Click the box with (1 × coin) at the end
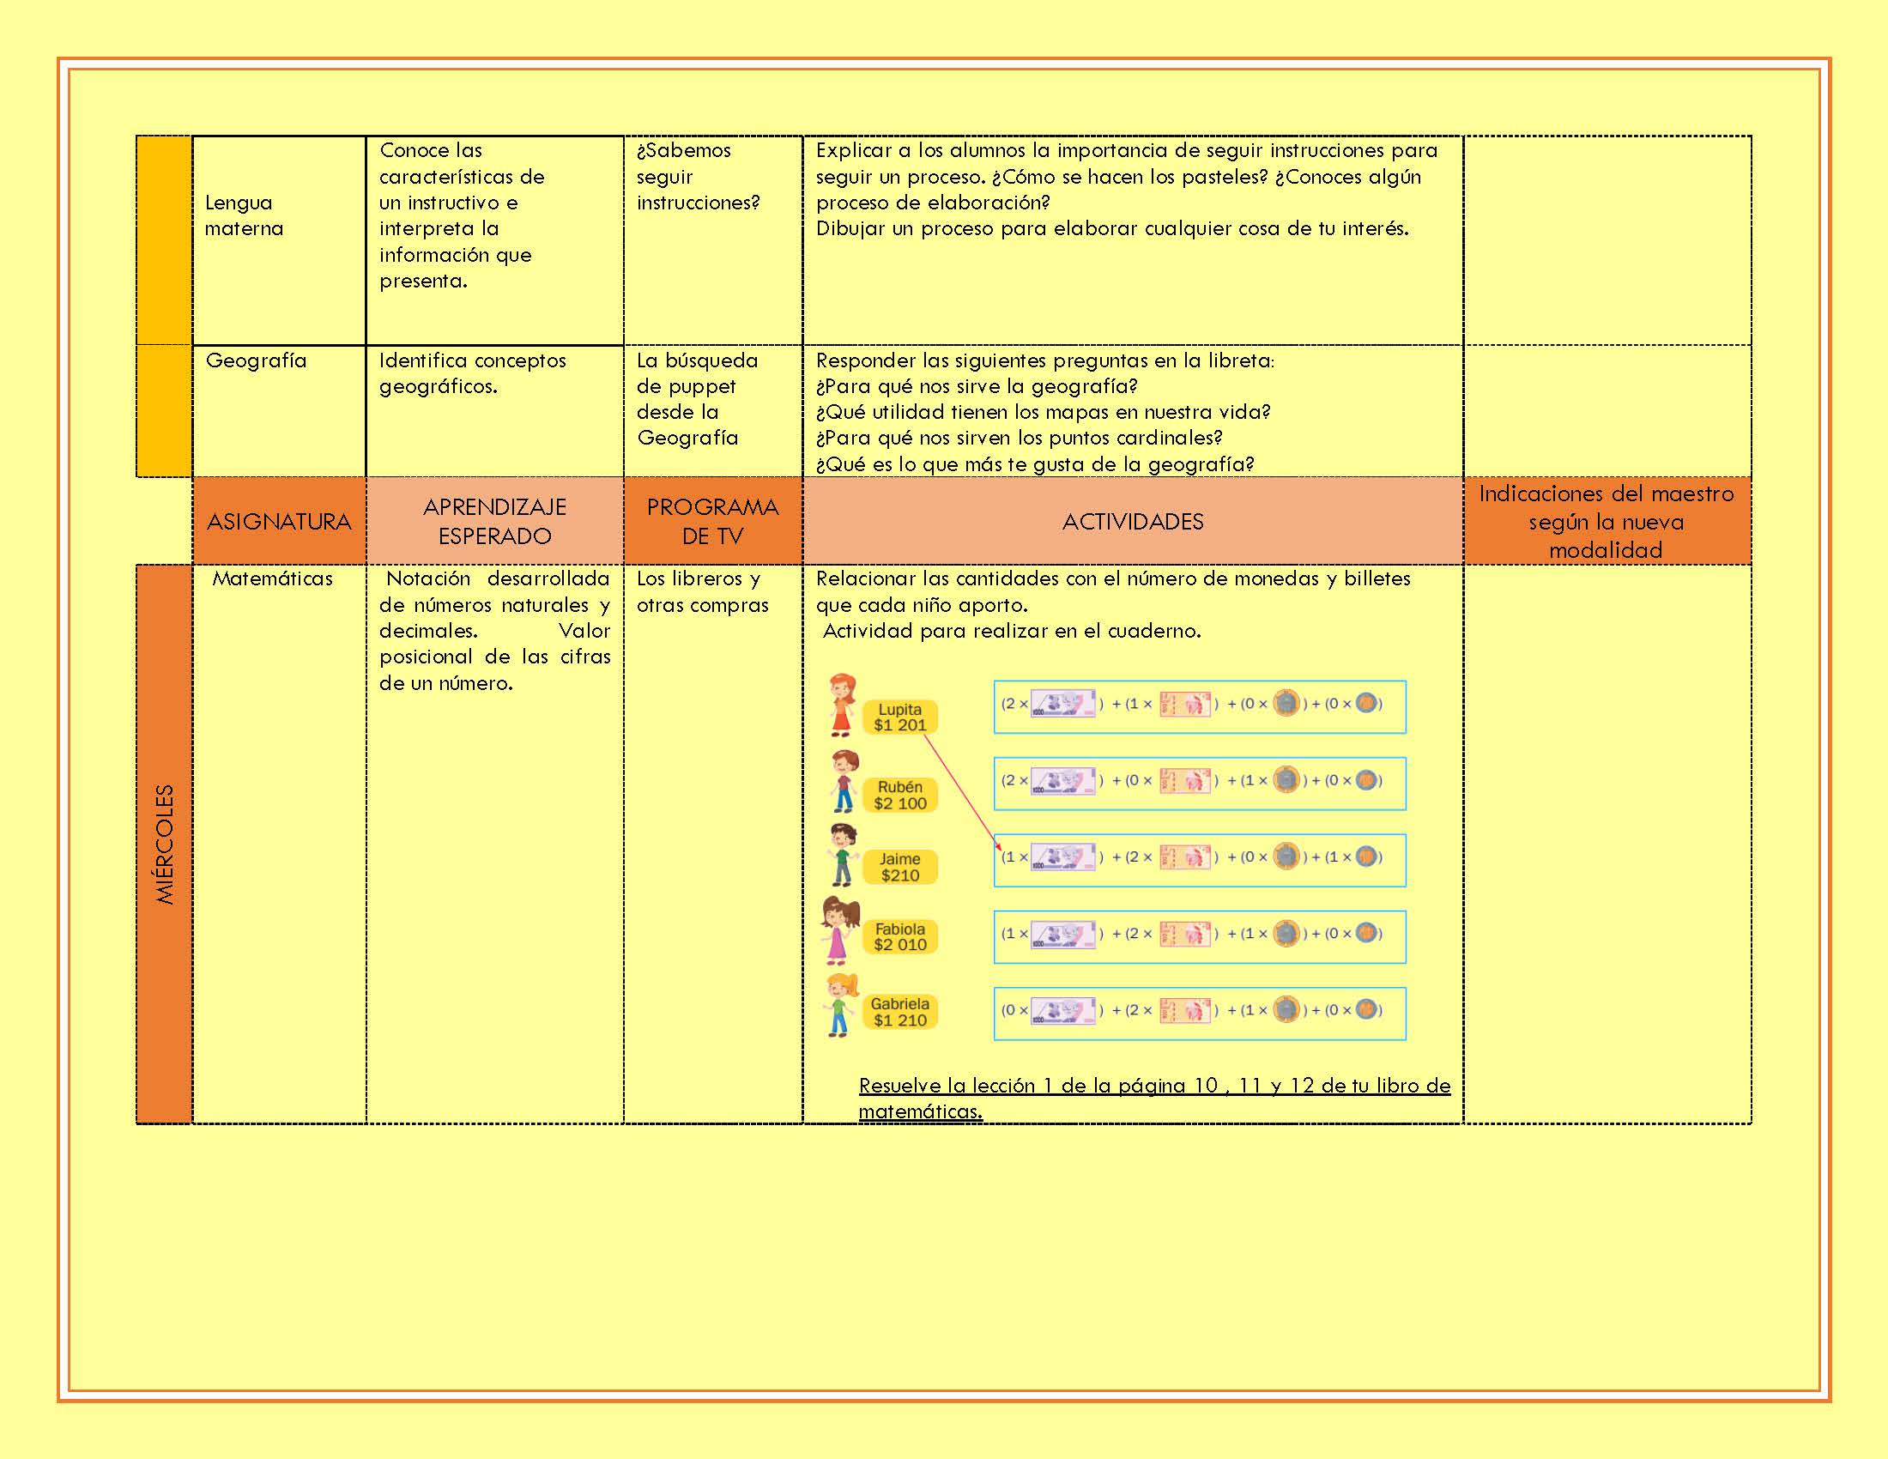The image size is (1888, 1459). [1200, 860]
